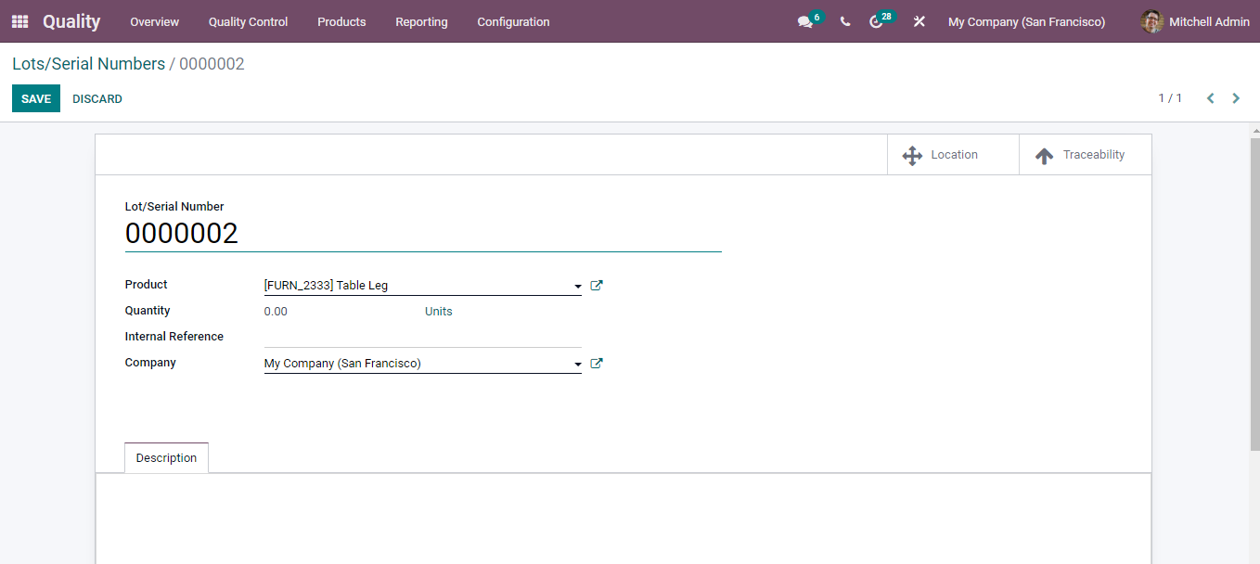This screenshot has width=1260, height=564.
Task: Click the SAVE button
Action: [35, 97]
